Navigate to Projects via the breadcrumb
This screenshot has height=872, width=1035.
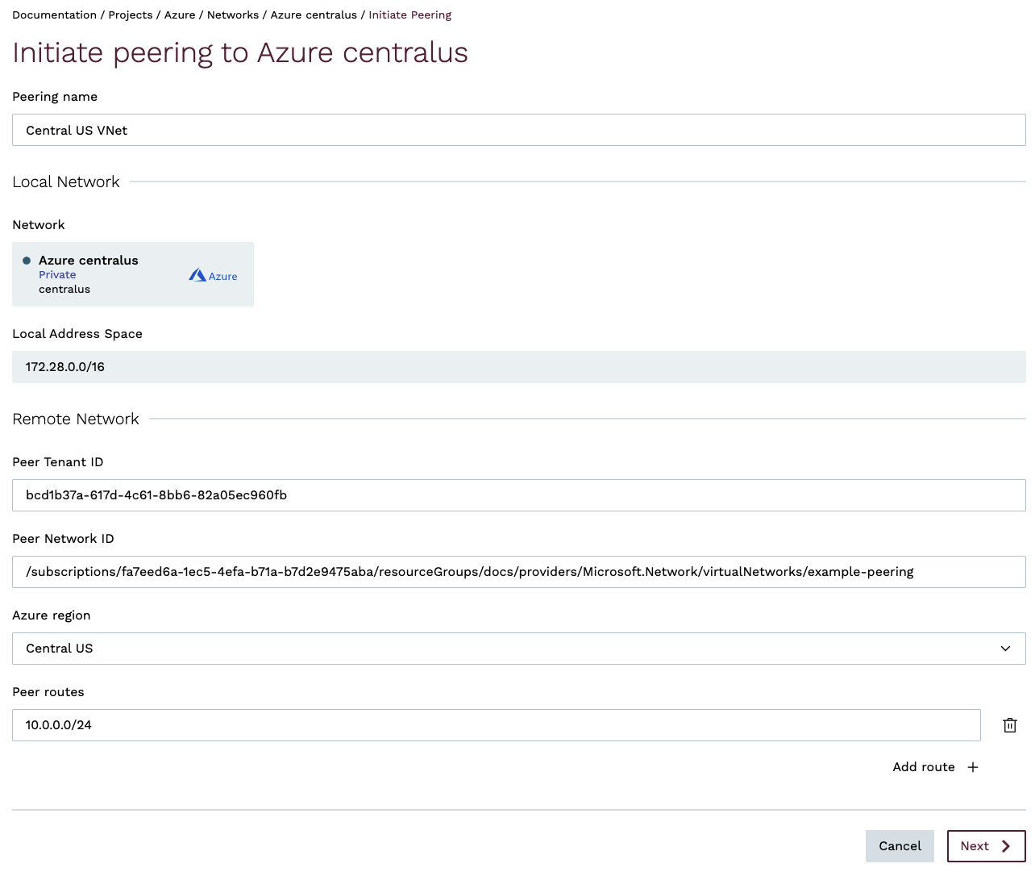(x=130, y=15)
